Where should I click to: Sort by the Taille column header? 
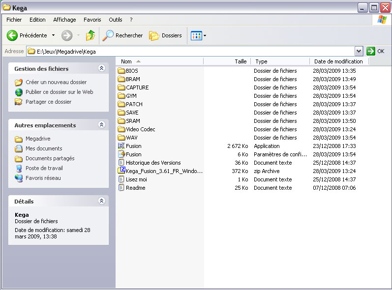click(227, 61)
